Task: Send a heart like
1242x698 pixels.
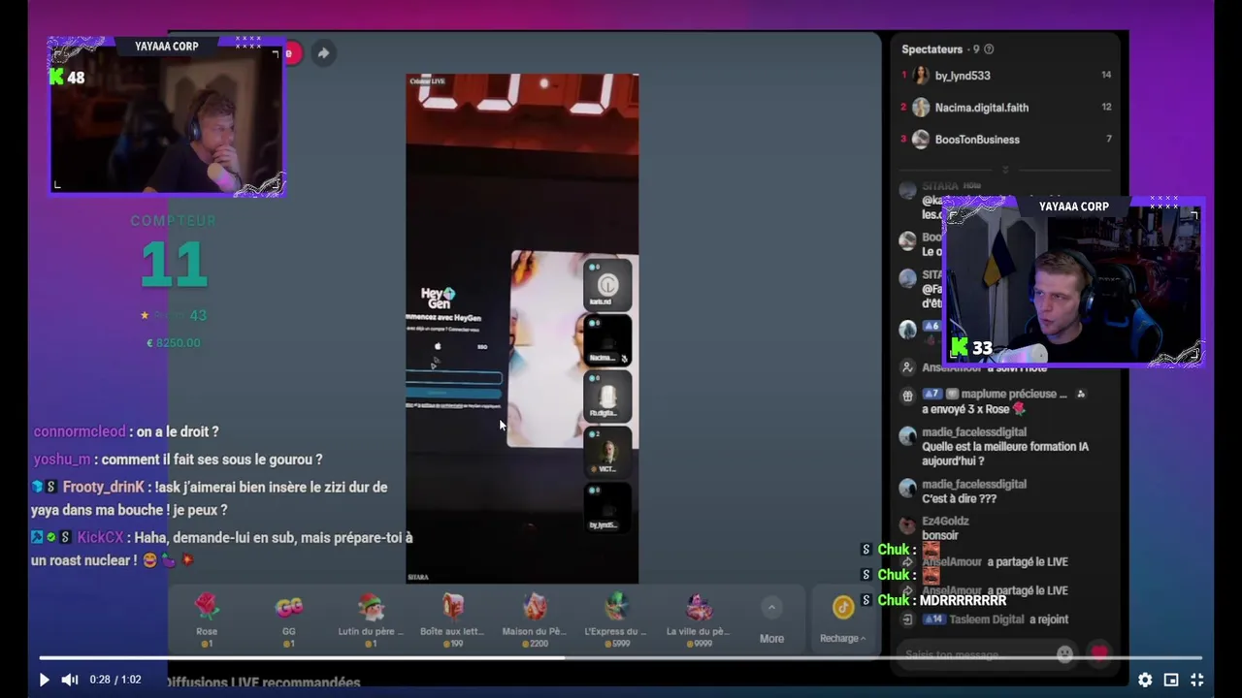Action: point(1098,653)
